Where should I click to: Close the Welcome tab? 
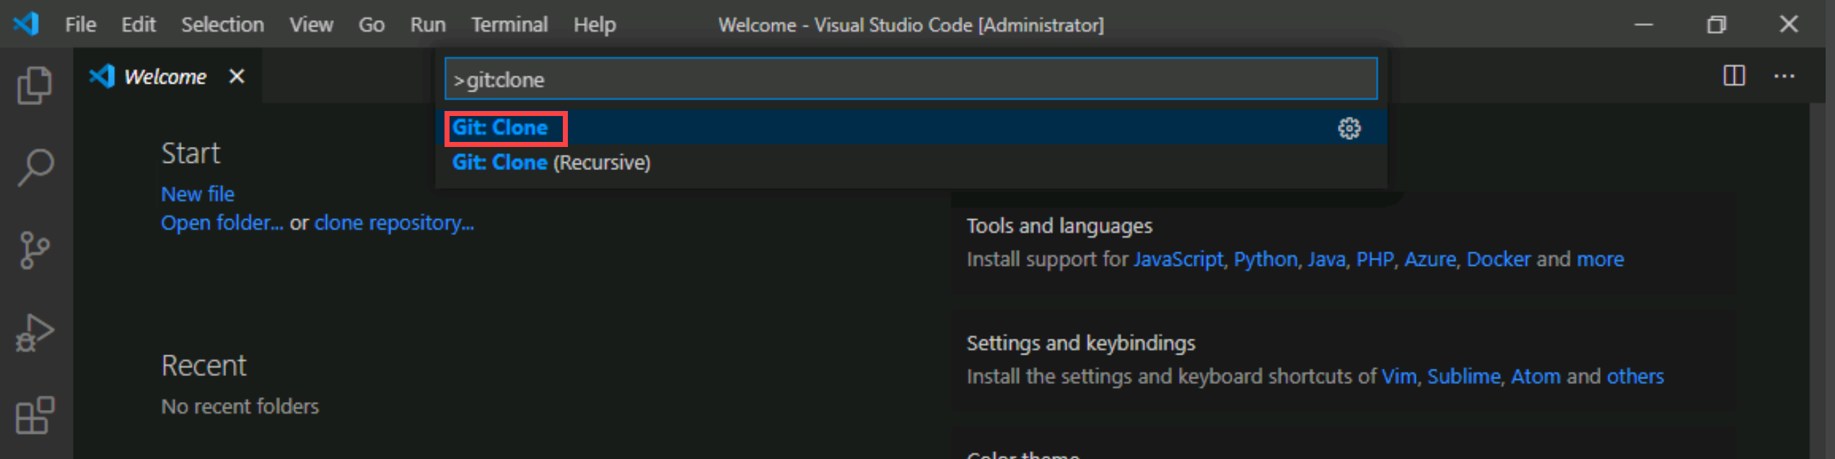pyautogui.click(x=237, y=76)
